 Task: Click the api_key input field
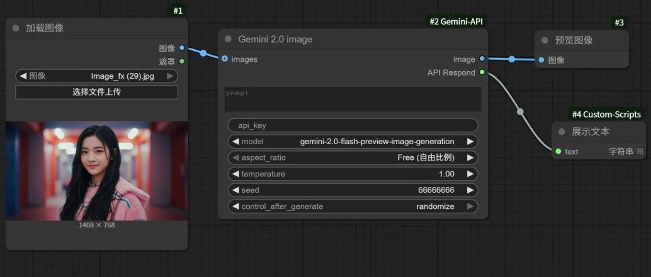[353, 125]
